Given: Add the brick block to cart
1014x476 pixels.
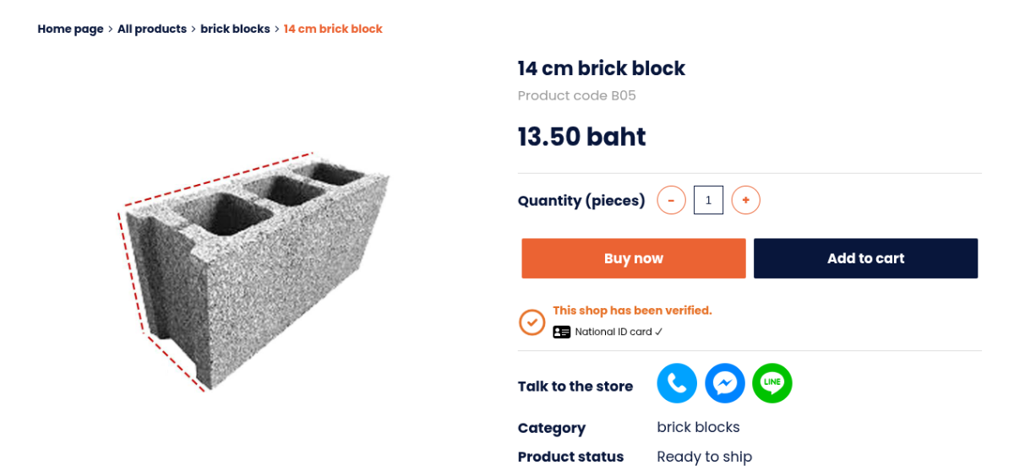Looking at the screenshot, I should [865, 258].
